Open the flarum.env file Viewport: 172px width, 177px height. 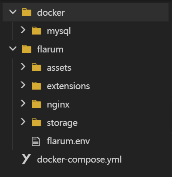tap(68, 141)
